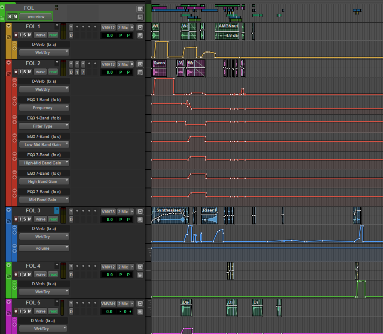This screenshot has height=334, width=383.
Task: Record-enable the FOL 2 track
Action: [x=15, y=72]
